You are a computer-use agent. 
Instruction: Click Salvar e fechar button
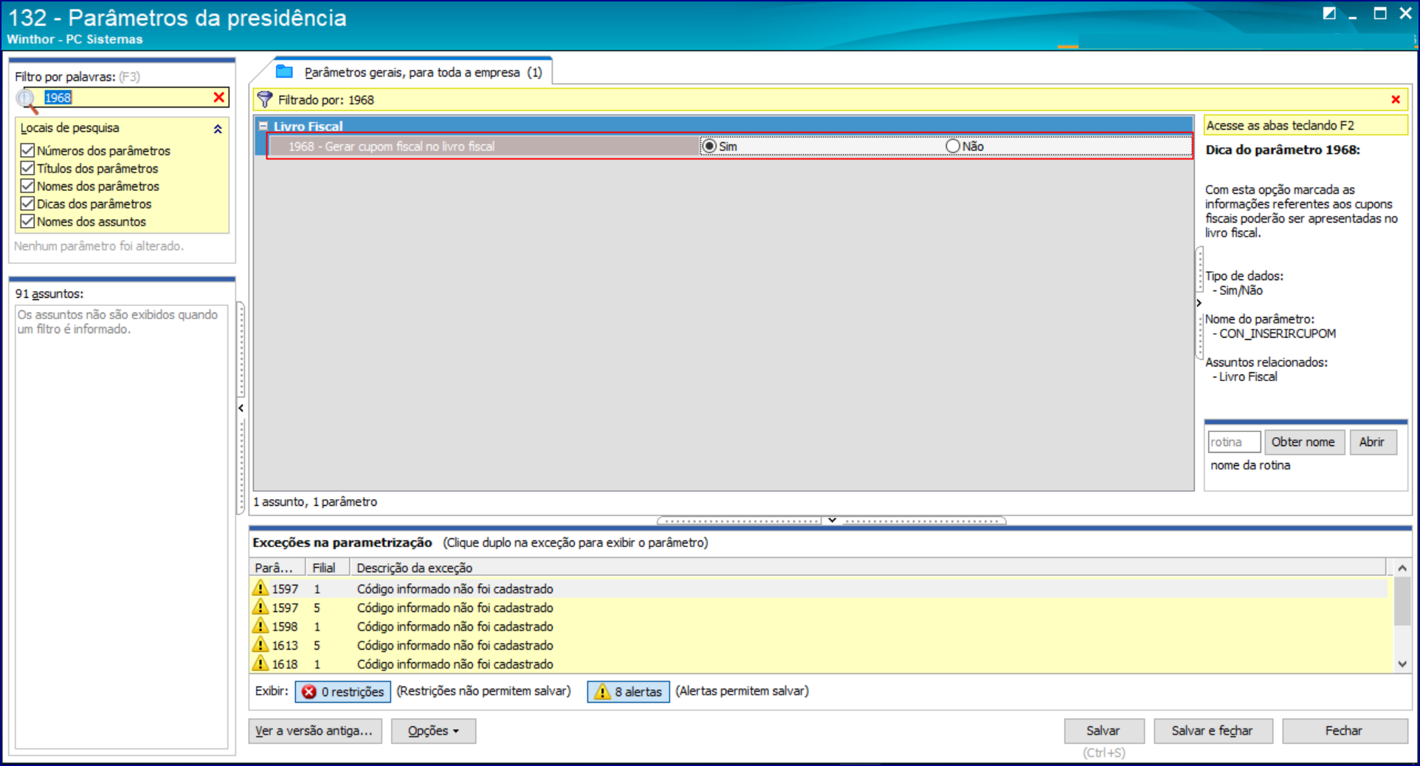click(1212, 731)
